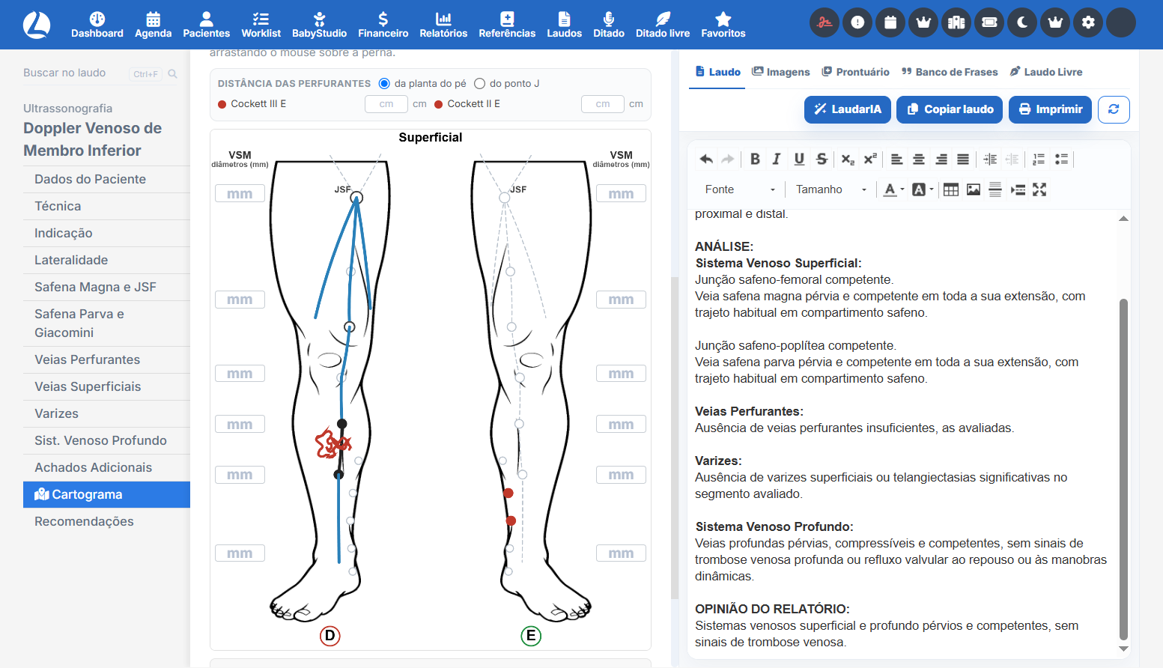Open BabyStudio
The height and width of the screenshot is (668, 1163).
point(319,25)
